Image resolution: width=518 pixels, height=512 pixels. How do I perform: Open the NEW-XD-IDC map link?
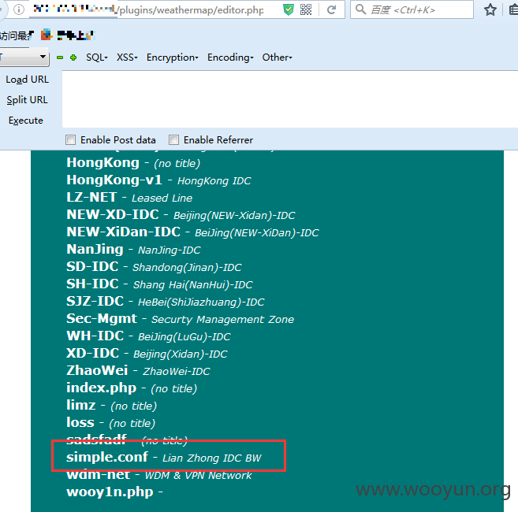(x=113, y=214)
